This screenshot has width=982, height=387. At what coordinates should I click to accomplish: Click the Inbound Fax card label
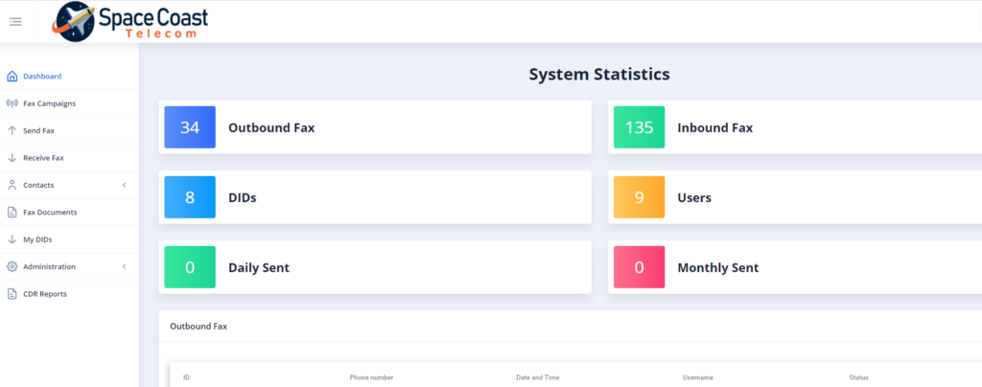[714, 128]
